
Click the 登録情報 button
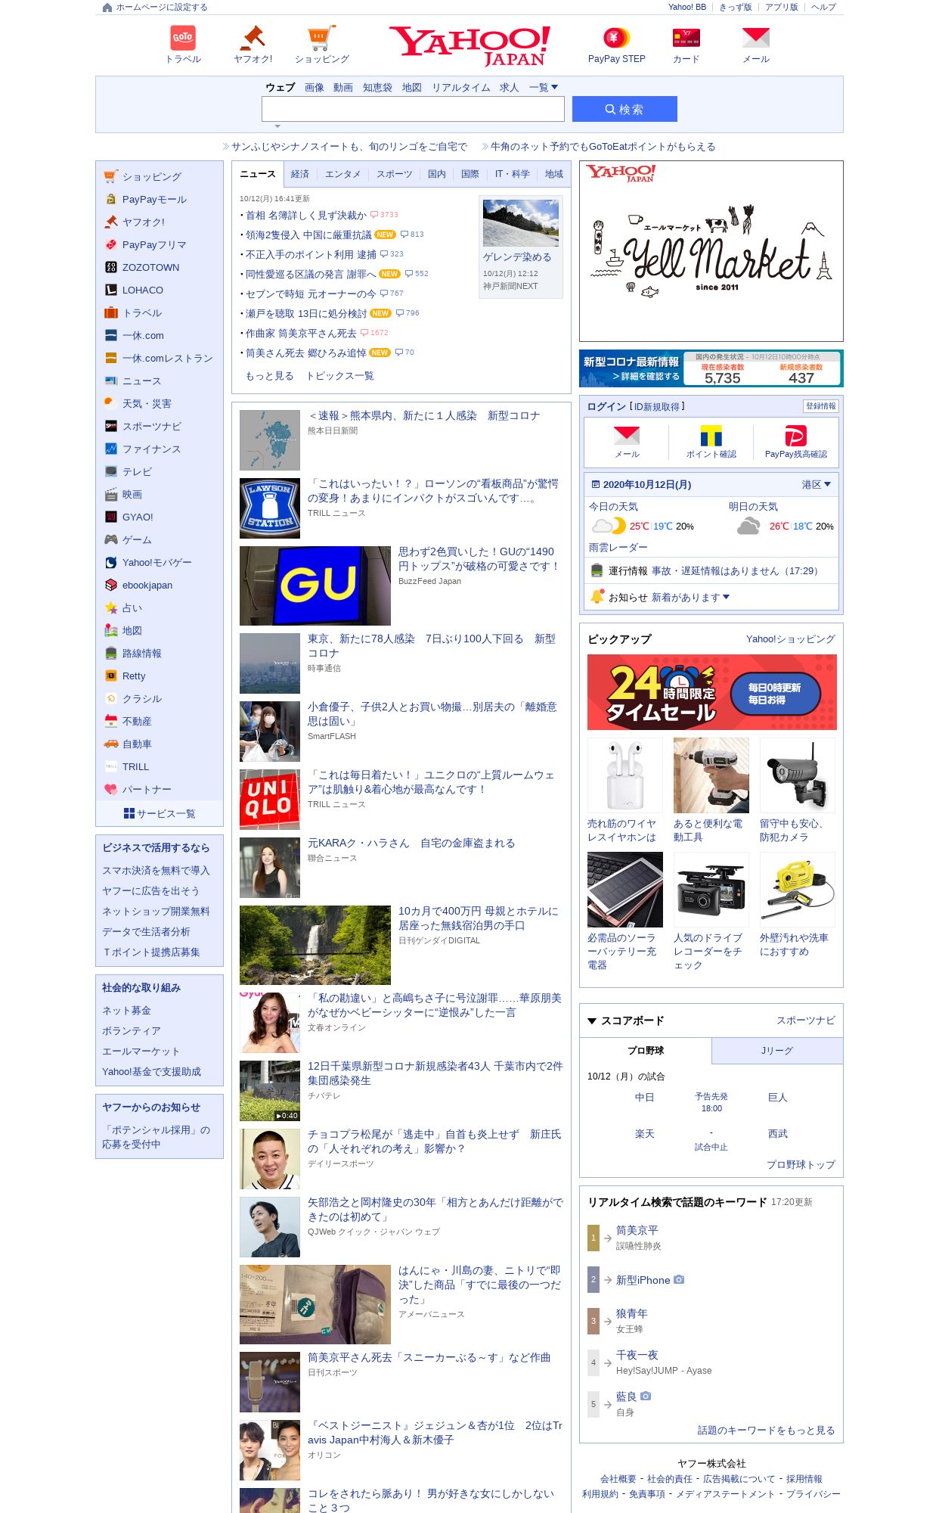point(820,406)
